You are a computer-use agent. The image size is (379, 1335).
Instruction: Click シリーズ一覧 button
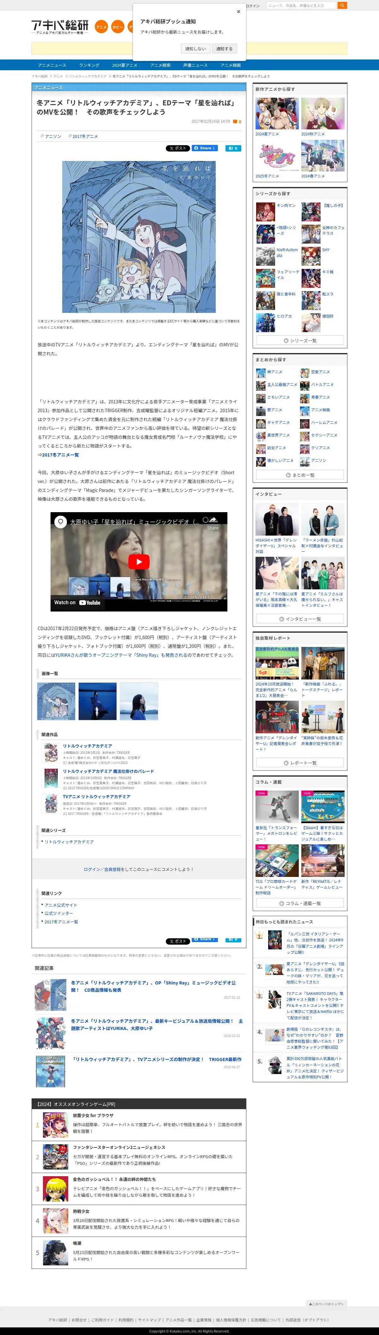click(x=300, y=340)
